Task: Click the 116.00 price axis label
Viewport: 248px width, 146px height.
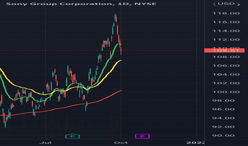Action: pyautogui.click(x=226, y=22)
